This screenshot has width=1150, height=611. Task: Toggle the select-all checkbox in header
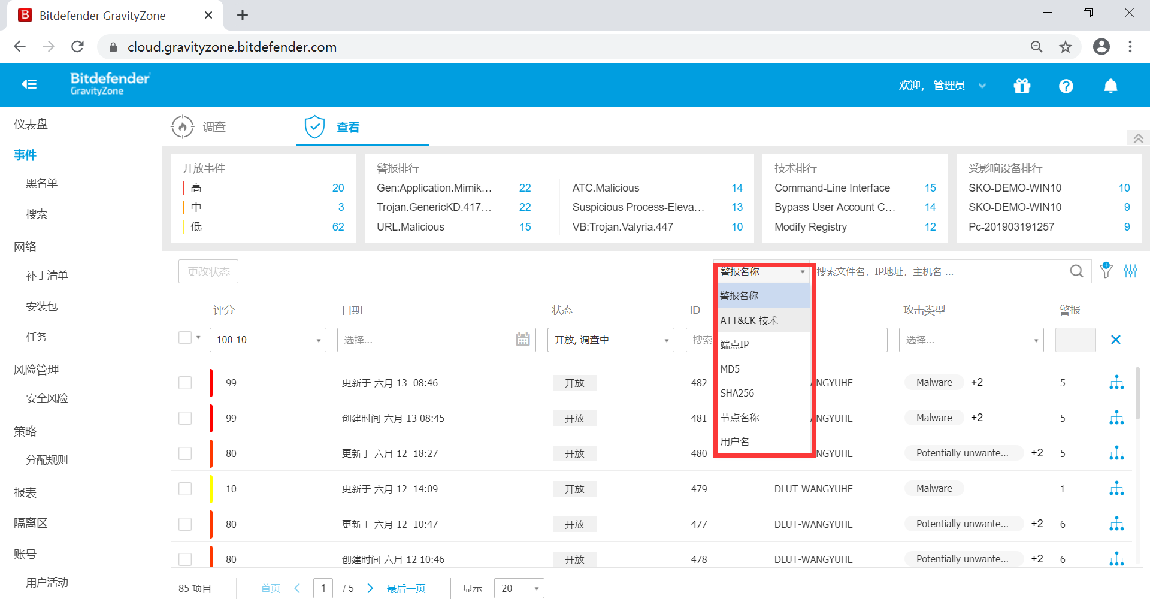[185, 338]
